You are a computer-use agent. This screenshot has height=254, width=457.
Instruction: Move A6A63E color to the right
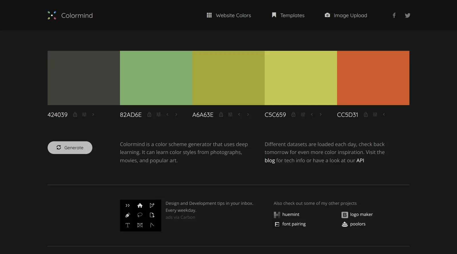(248, 115)
